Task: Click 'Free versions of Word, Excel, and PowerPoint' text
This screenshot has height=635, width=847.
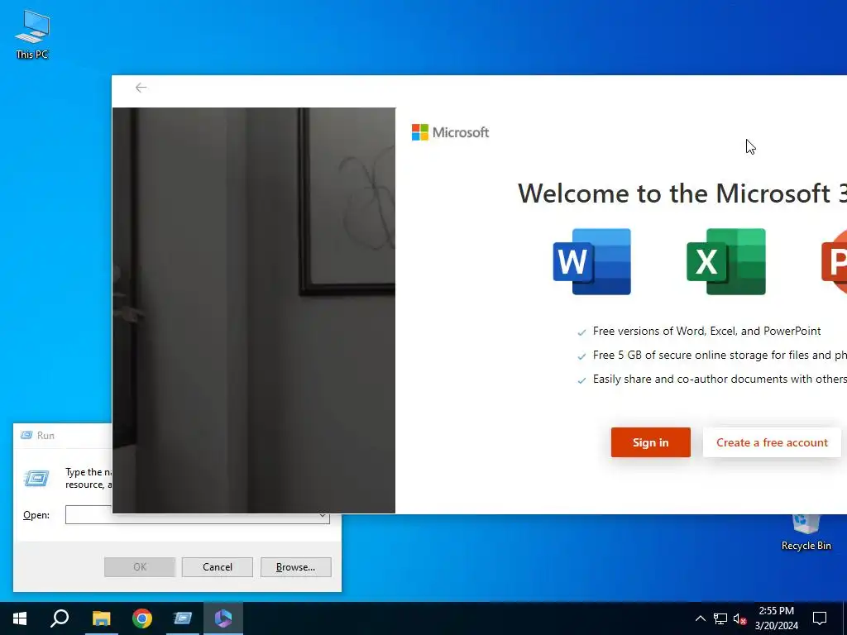Action: pos(706,331)
